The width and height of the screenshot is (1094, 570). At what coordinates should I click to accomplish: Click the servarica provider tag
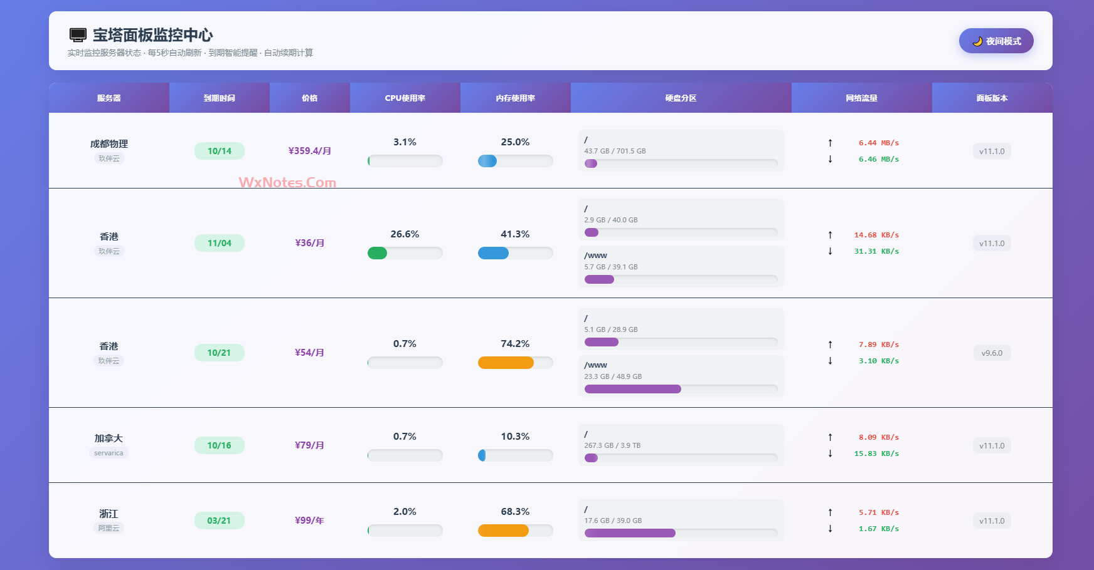point(109,453)
